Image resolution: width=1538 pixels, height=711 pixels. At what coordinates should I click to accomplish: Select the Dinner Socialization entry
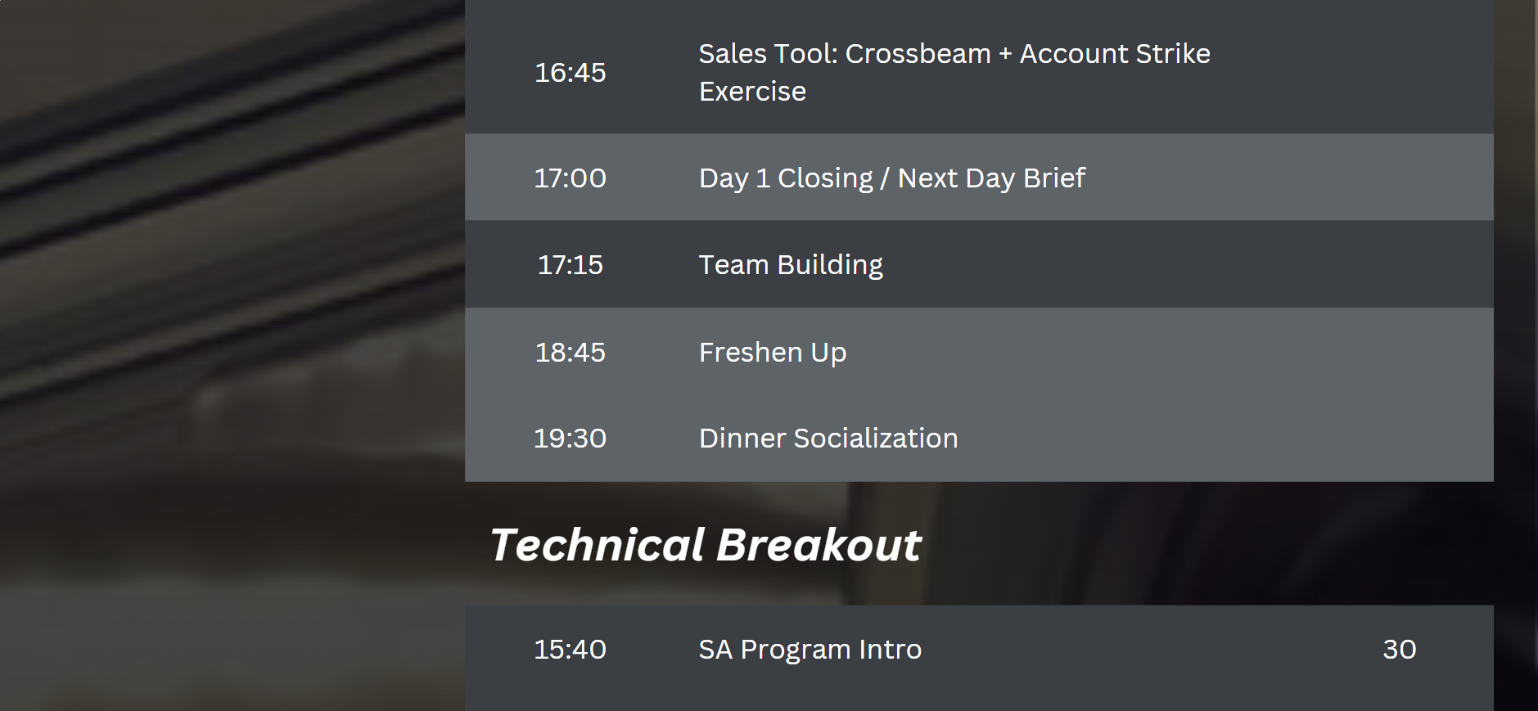pyautogui.click(x=828, y=438)
